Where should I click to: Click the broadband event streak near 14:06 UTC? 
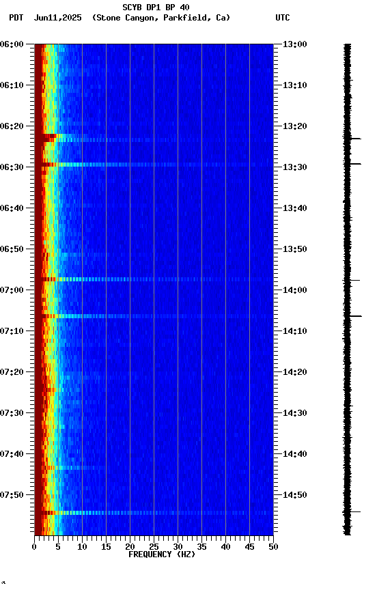click(x=154, y=316)
